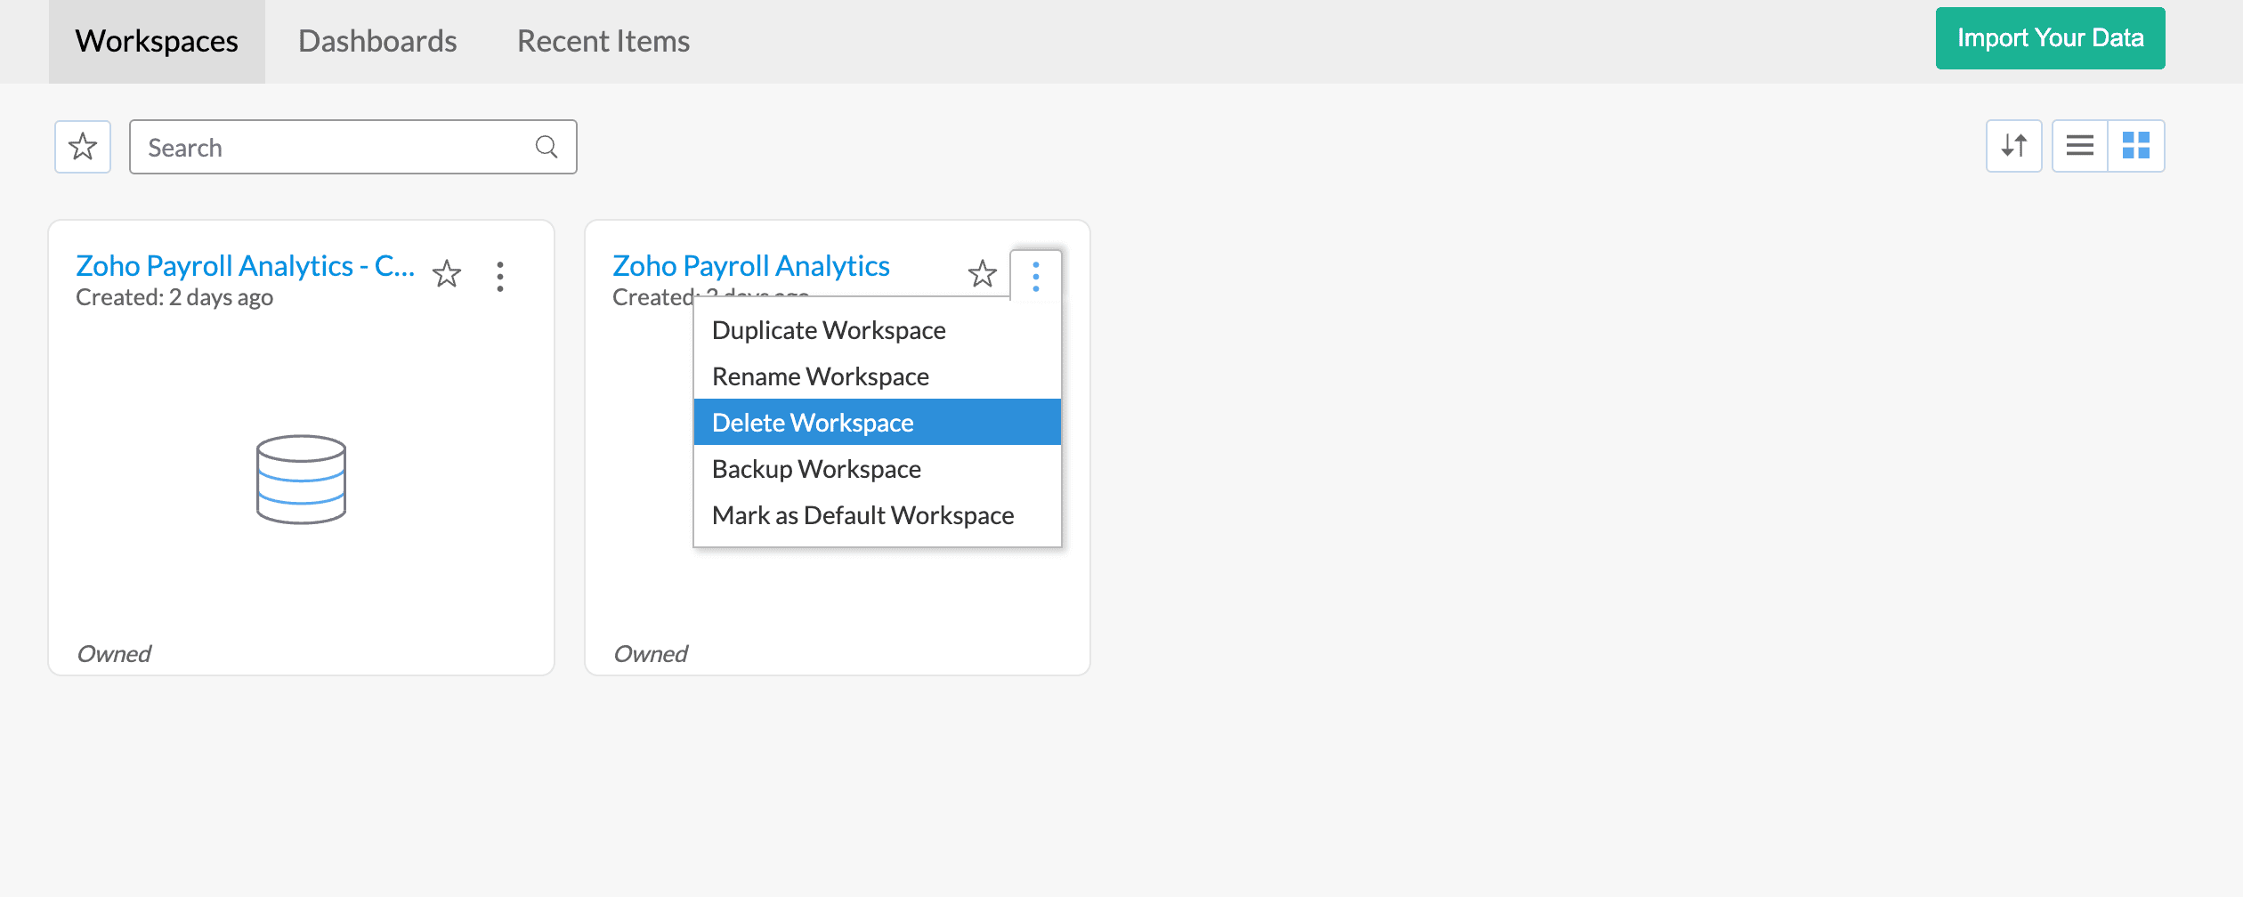Click the database icon on the left workspace card

pyautogui.click(x=301, y=480)
